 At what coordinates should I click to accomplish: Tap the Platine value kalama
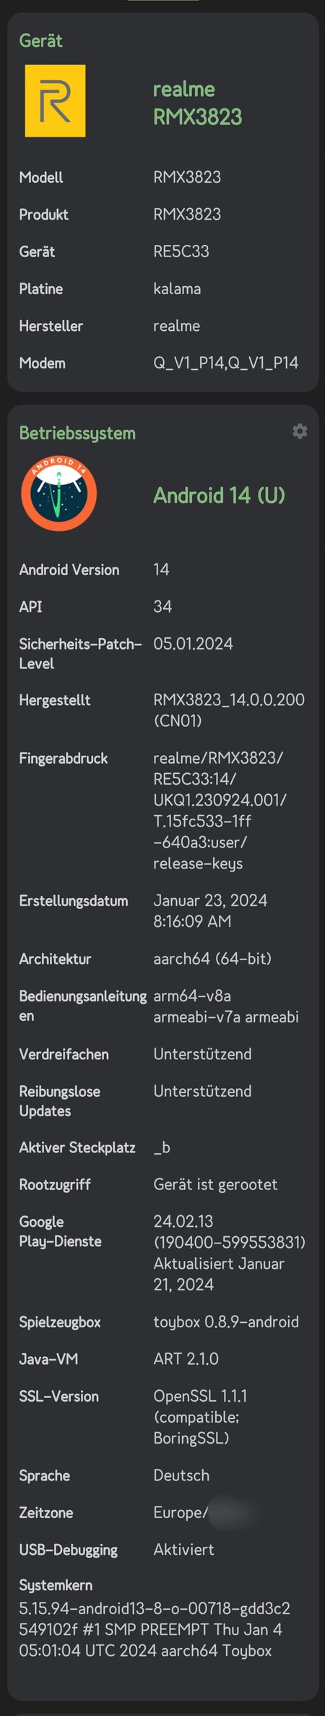(177, 289)
